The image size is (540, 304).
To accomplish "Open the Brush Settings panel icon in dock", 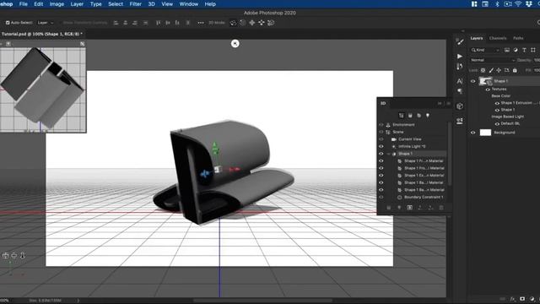I will point(460,42).
